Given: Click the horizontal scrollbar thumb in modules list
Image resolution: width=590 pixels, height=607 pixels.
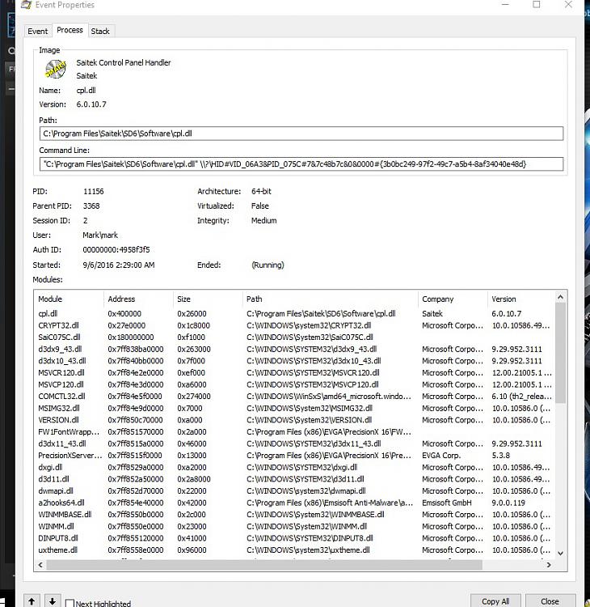Looking at the screenshot, I should (264, 565).
